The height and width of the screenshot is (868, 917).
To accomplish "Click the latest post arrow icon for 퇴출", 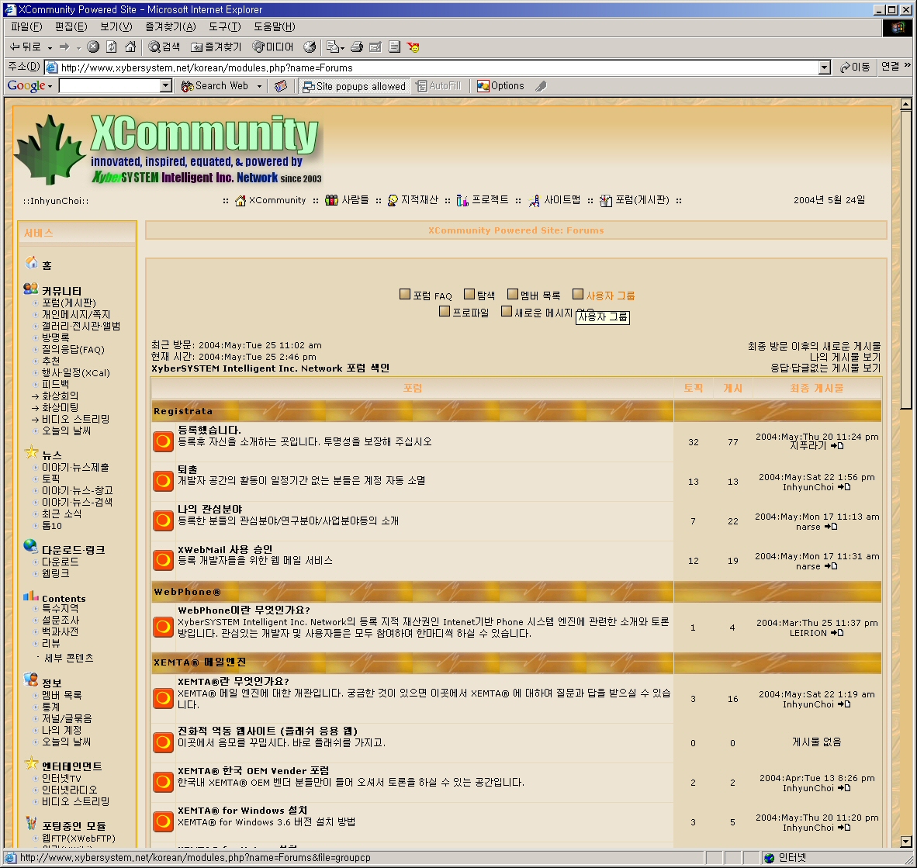I will [845, 487].
